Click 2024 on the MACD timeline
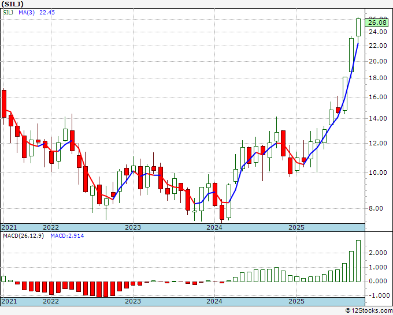The height and width of the screenshot is (315, 393). 214,301
